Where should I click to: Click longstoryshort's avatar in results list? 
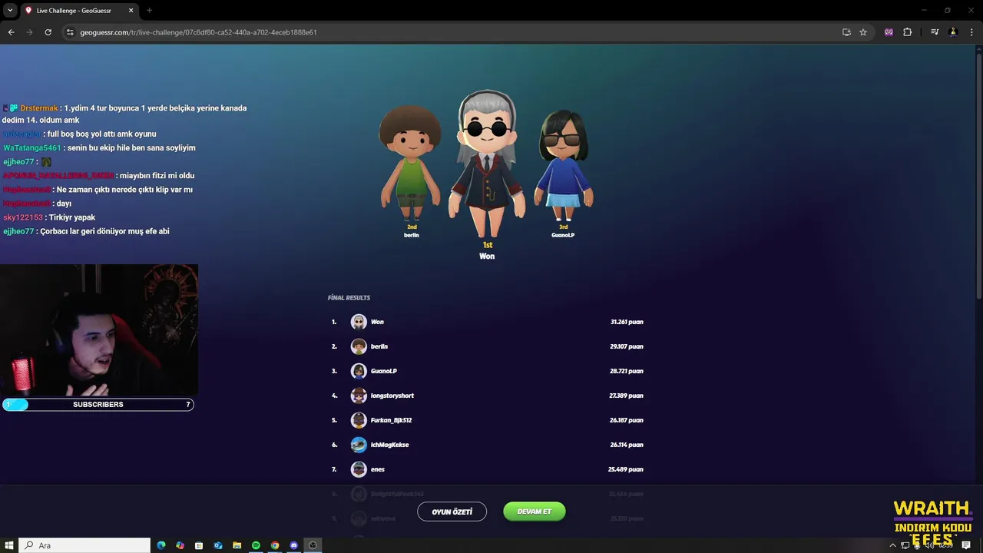click(359, 396)
